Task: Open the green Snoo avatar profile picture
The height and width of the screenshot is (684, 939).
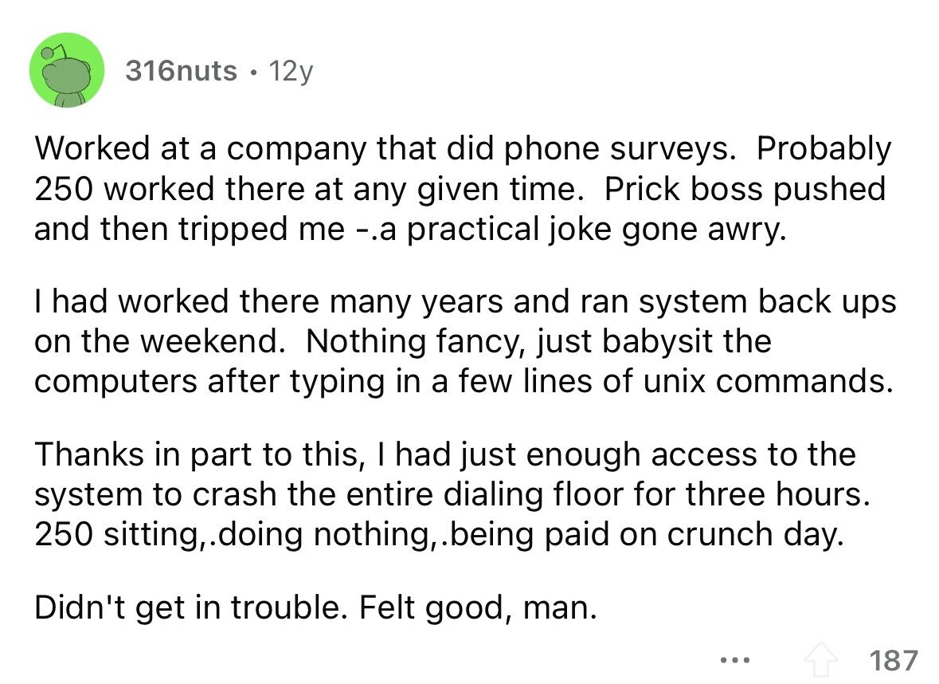Action: click(x=67, y=70)
